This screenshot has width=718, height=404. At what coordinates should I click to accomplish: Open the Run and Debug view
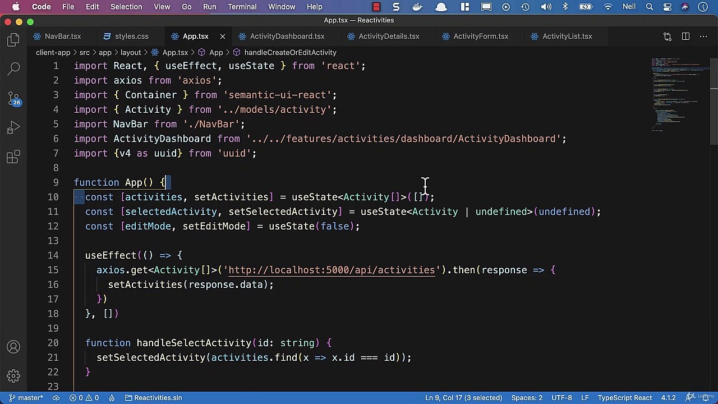(13, 128)
